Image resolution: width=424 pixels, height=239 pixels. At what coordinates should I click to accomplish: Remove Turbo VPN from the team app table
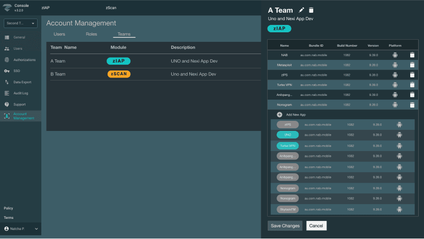pos(411,85)
